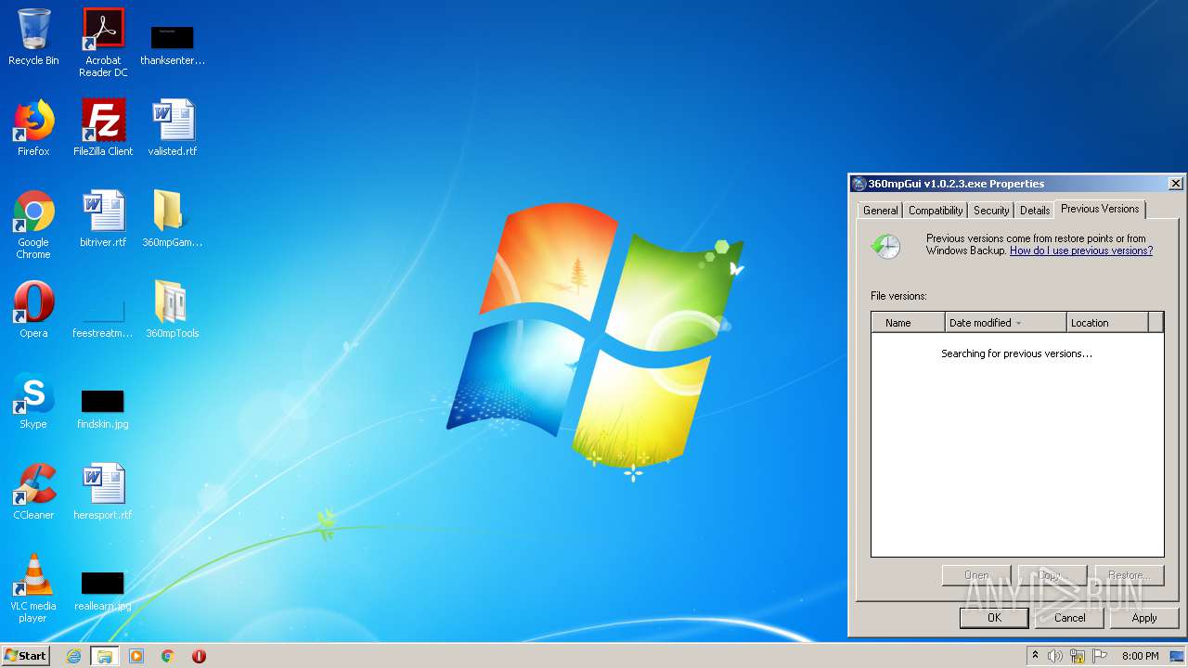Switch to the Details tab
This screenshot has width=1188, height=668.
click(x=1035, y=211)
